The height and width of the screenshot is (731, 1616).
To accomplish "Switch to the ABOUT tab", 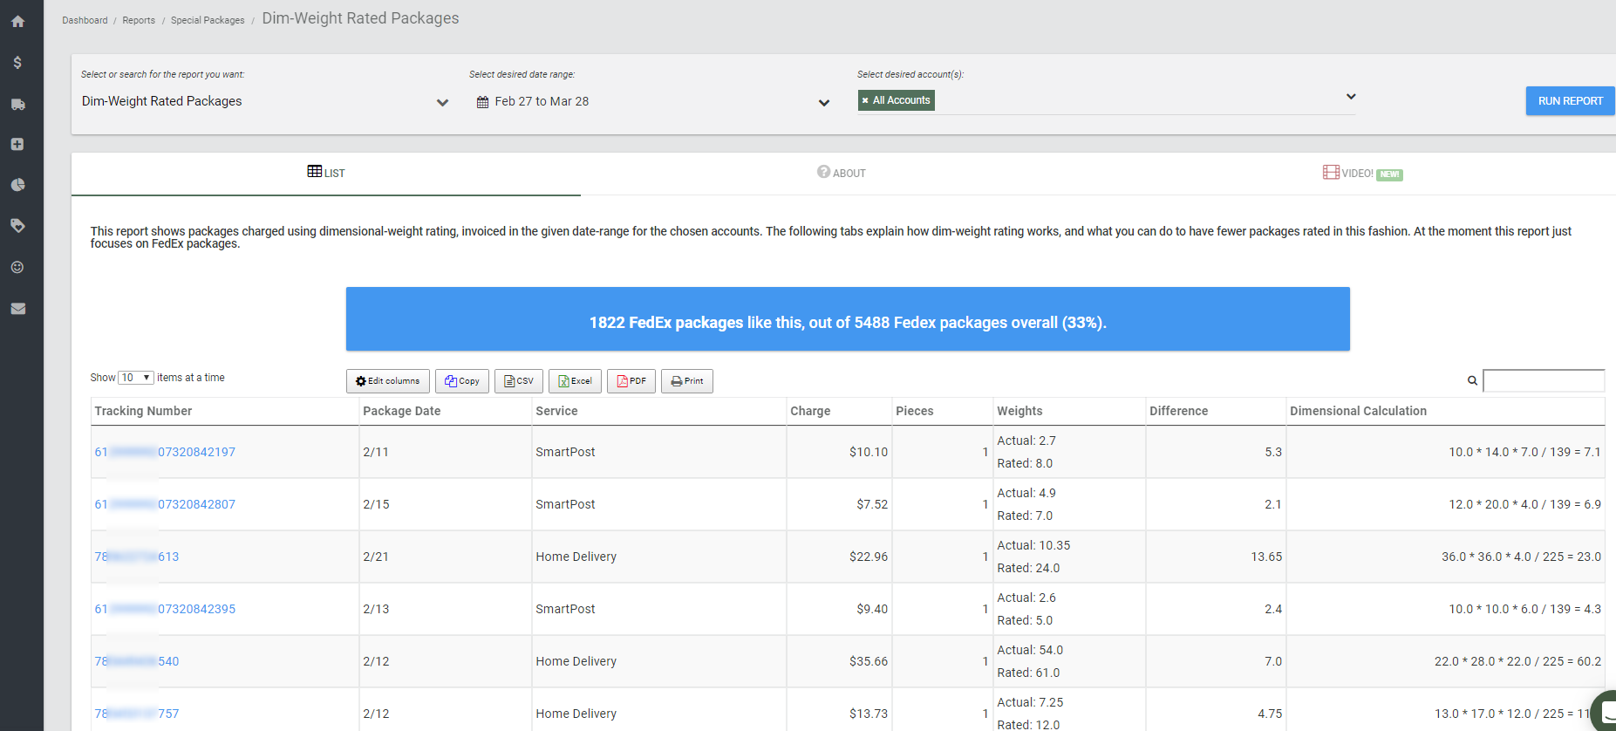I will click(842, 173).
